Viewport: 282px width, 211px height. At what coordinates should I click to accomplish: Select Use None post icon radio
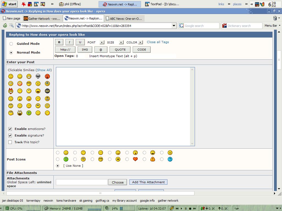coord(58,166)
